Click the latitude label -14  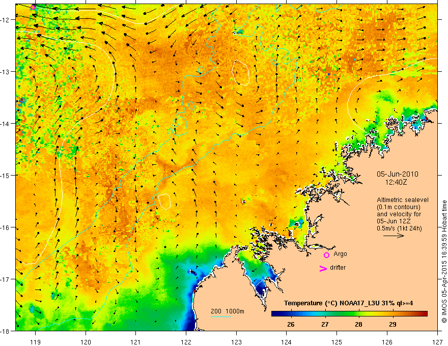[6, 124]
